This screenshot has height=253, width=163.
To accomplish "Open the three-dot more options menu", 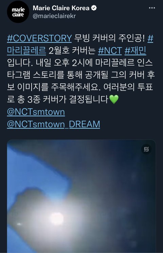I will 152,8.
